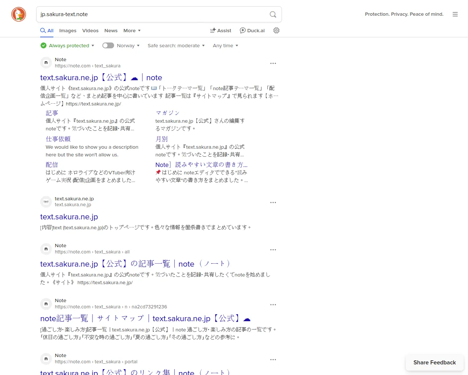The width and height of the screenshot is (468, 375).
Task: Switch to the News tab
Action: [111, 30]
